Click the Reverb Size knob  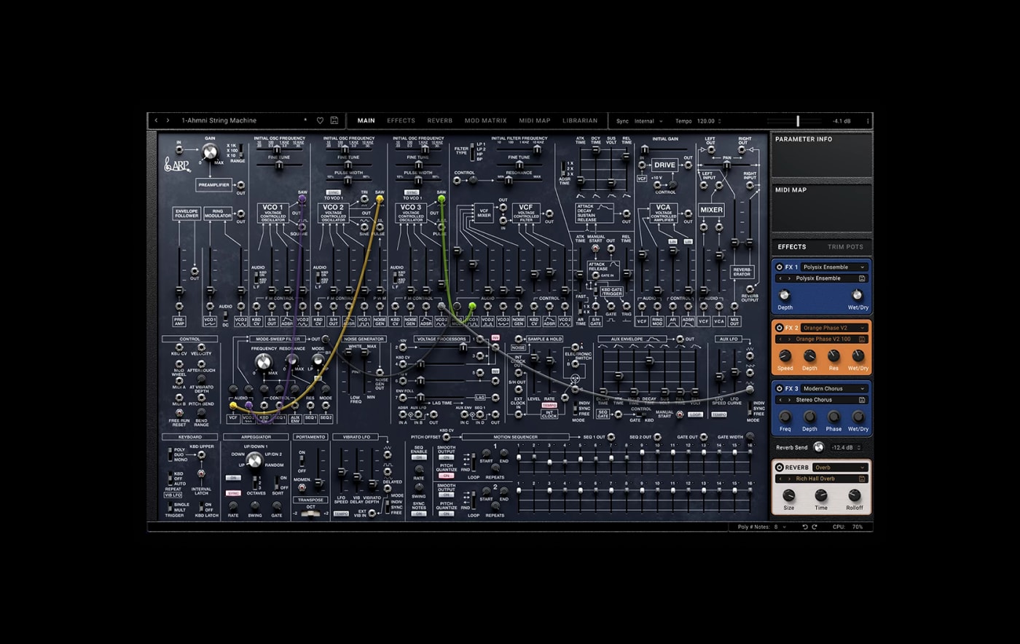point(788,496)
